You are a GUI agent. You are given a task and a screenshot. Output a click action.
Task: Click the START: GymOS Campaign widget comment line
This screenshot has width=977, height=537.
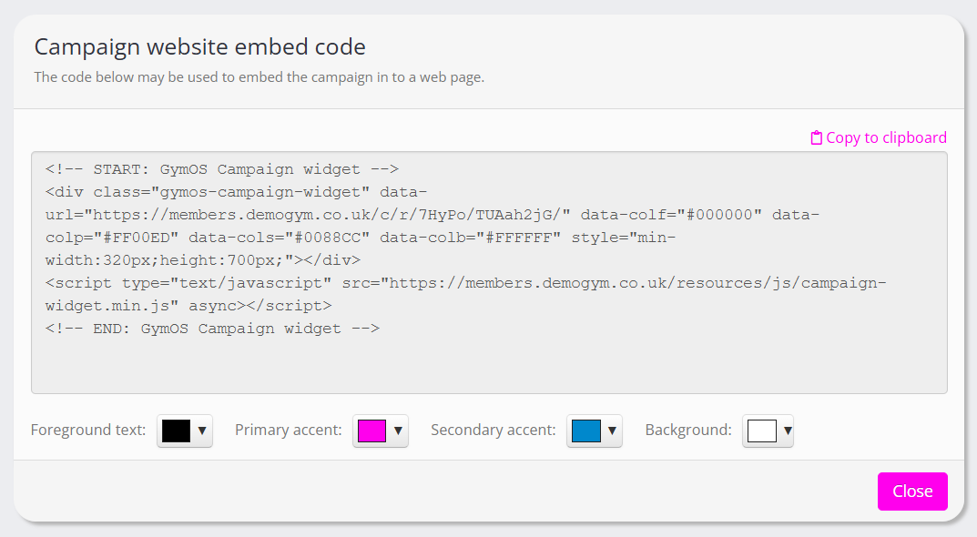pyautogui.click(x=222, y=169)
